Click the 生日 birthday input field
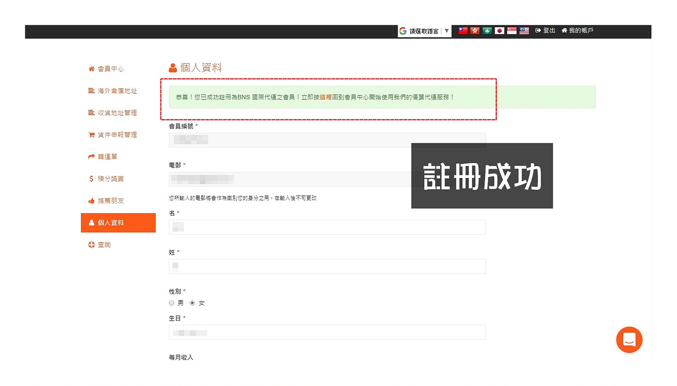Screen dimensions: 677x386 point(327,333)
